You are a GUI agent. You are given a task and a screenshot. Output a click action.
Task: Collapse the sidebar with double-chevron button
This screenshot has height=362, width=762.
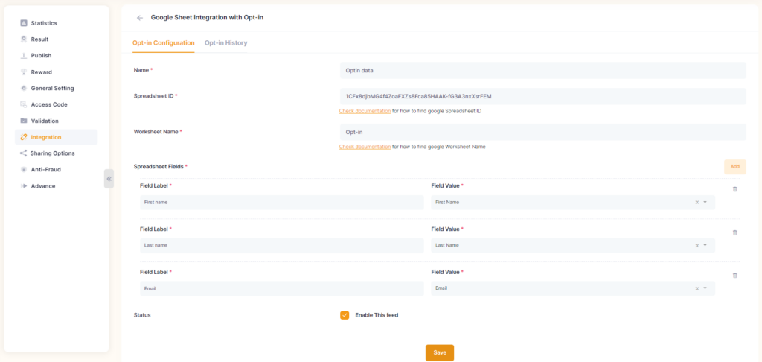[109, 179]
